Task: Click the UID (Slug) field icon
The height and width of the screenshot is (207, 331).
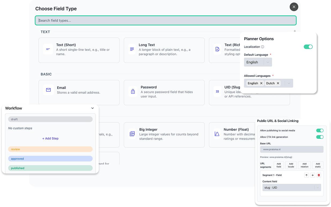Action: (x=218, y=92)
